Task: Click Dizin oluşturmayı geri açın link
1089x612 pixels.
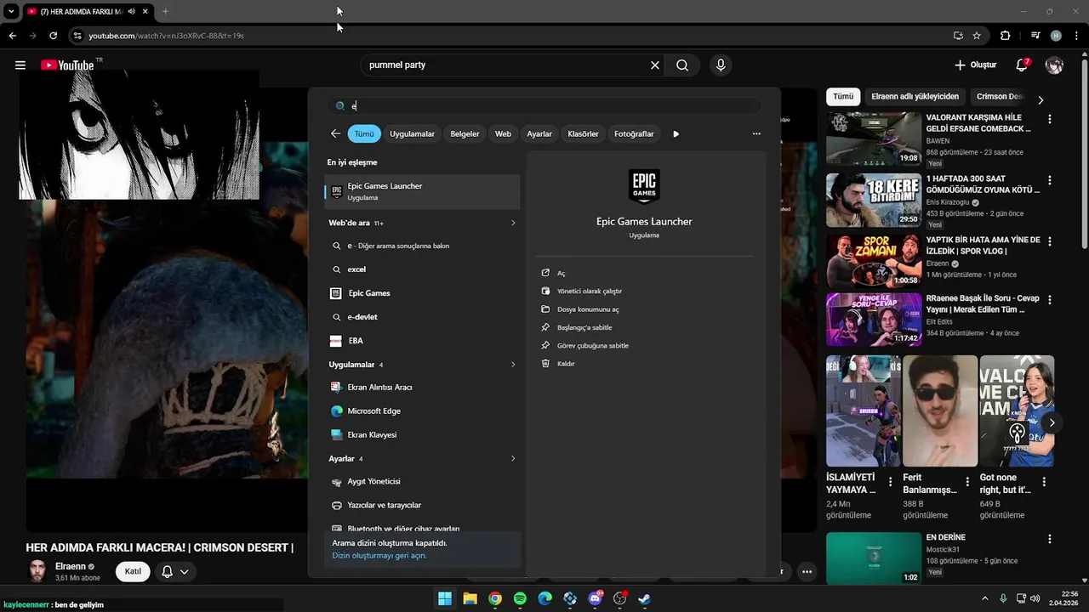Action: point(379,556)
